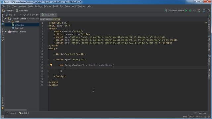The image size is (212, 119).
Task: Toggle tool window buttons in the bottom-left corner
Action: [2, 117]
